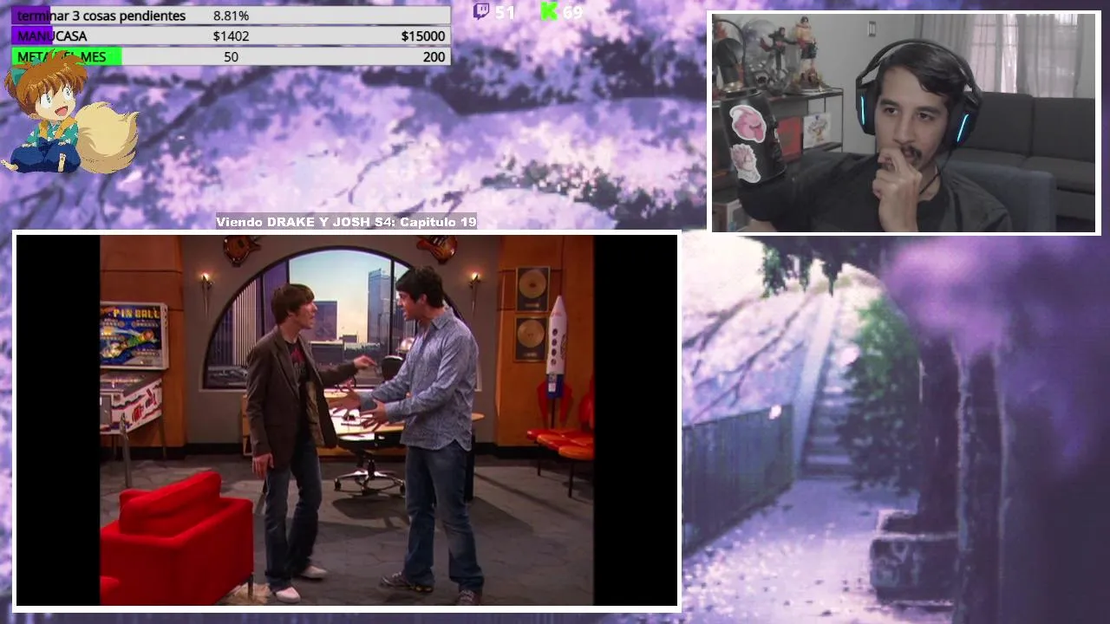Click the 'terminar 3 cosas pendientes' progress bar
Image resolution: width=1110 pixels, height=624 pixels.
coord(231,16)
